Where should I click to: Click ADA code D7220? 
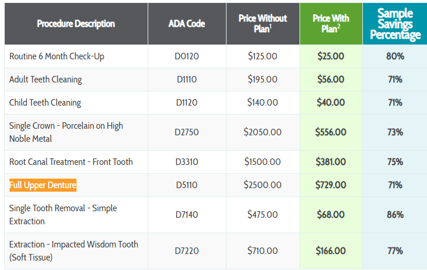(187, 251)
